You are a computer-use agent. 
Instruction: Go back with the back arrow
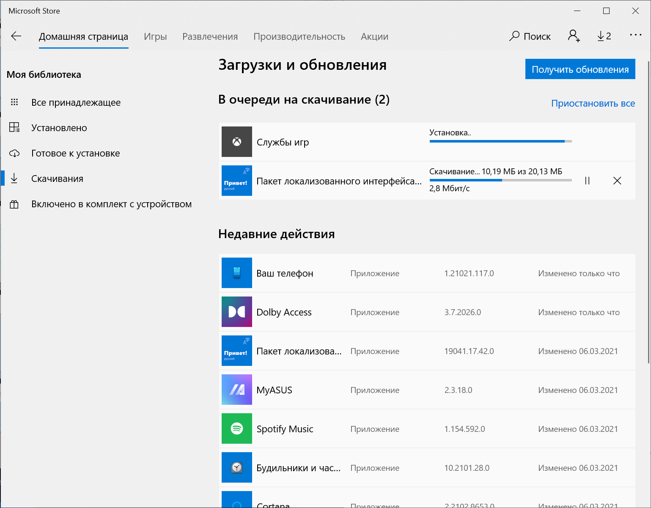tap(16, 36)
